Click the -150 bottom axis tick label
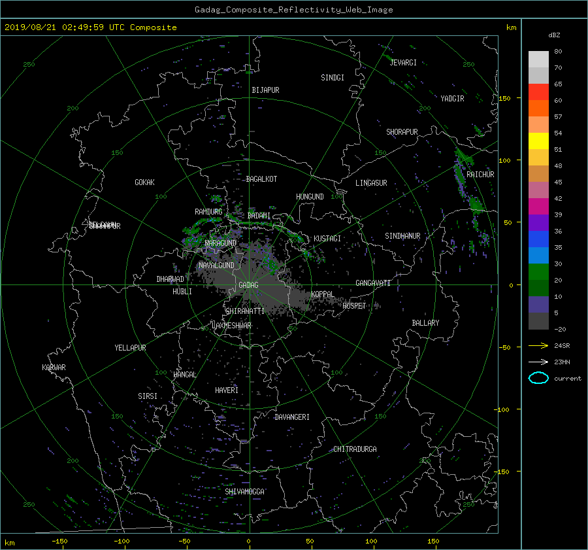The image size is (588, 550). [x=59, y=541]
